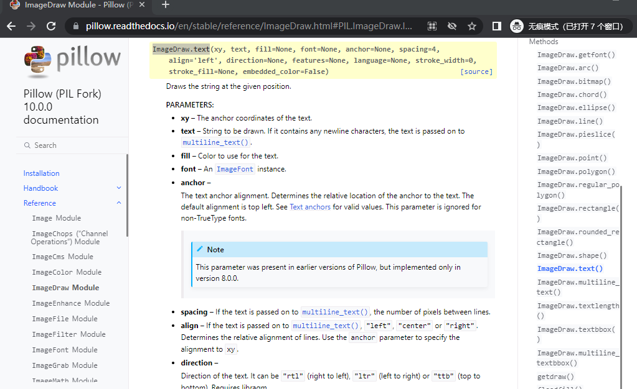Jump to ImageDraw.textbbox() in Methods
Viewport: 637px width, 389px height.
[x=576, y=334]
